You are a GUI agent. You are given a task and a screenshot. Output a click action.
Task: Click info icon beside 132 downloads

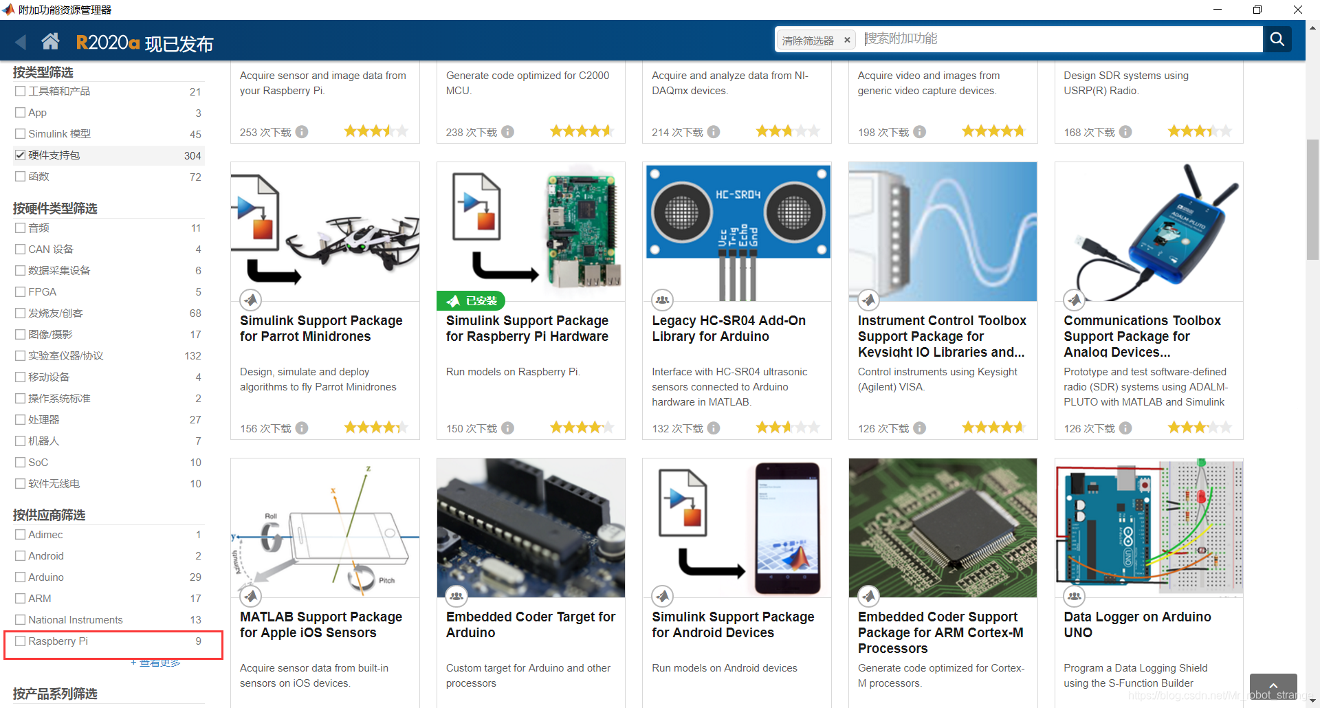(x=714, y=428)
